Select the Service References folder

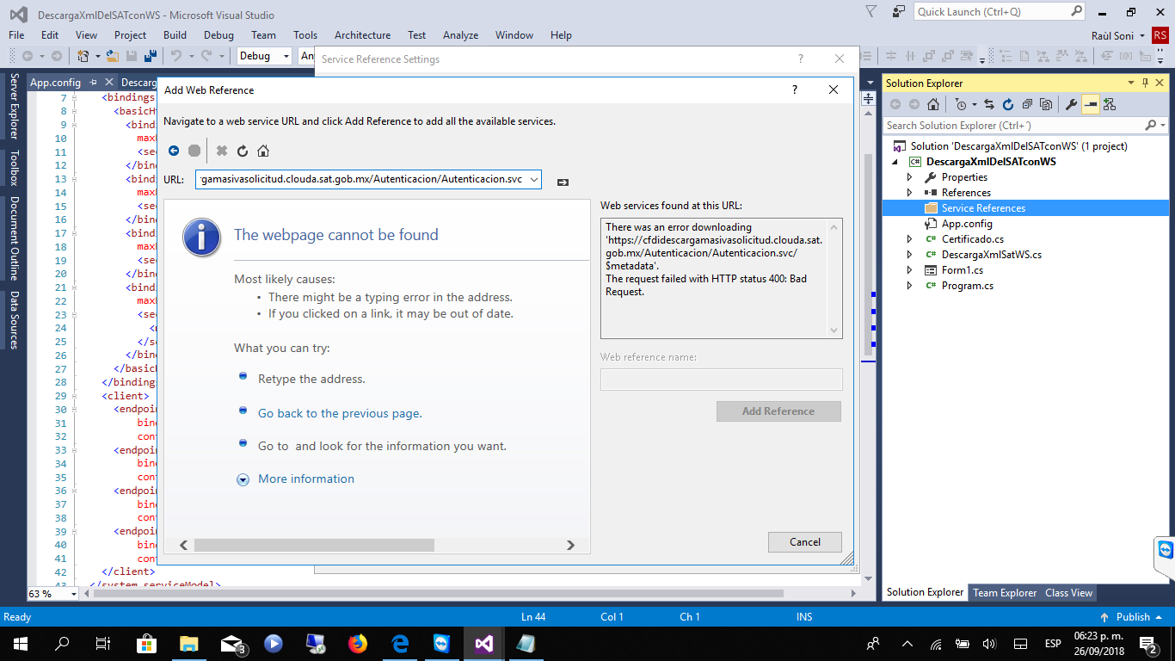(x=983, y=208)
